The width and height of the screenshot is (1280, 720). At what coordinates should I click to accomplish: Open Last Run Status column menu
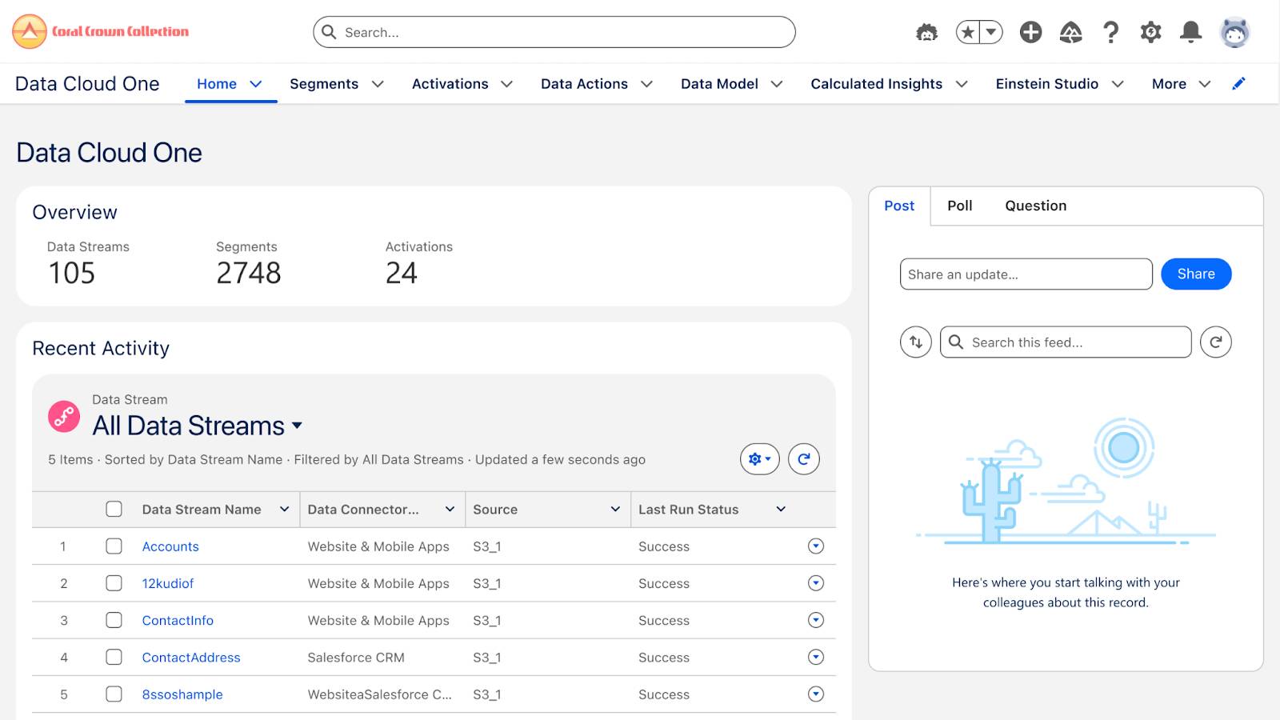(781, 510)
